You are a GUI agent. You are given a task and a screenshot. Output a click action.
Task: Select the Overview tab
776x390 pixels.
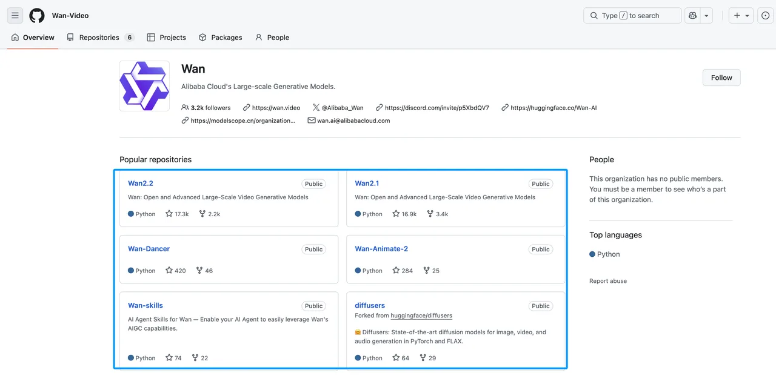(33, 38)
